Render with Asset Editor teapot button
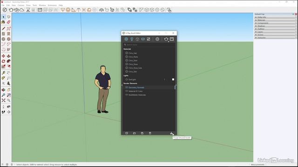Viewport: 298px width, 167px height. pos(166,39)
